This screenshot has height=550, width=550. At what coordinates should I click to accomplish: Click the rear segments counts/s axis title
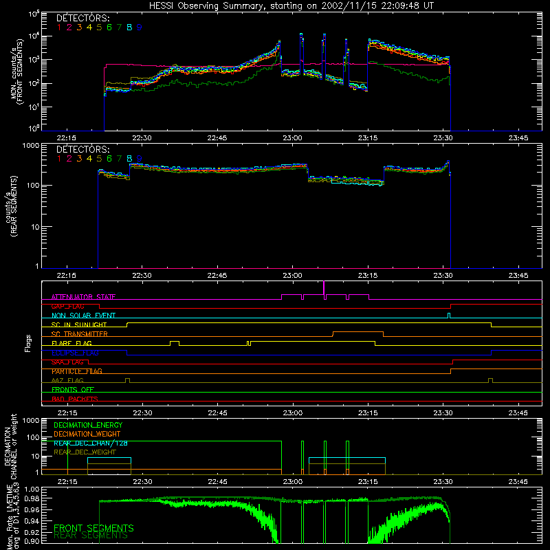(x=10, y=206)
